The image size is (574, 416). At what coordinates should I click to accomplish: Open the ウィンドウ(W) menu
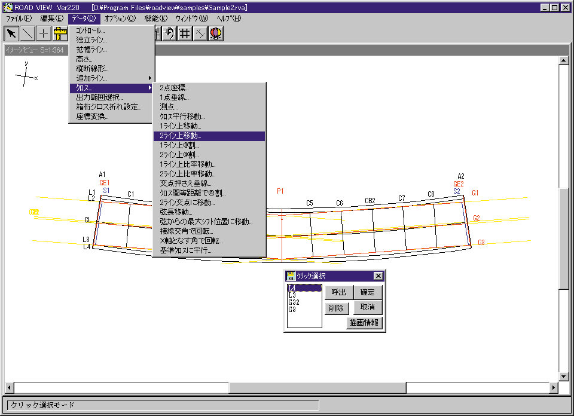tap(192, 19)
